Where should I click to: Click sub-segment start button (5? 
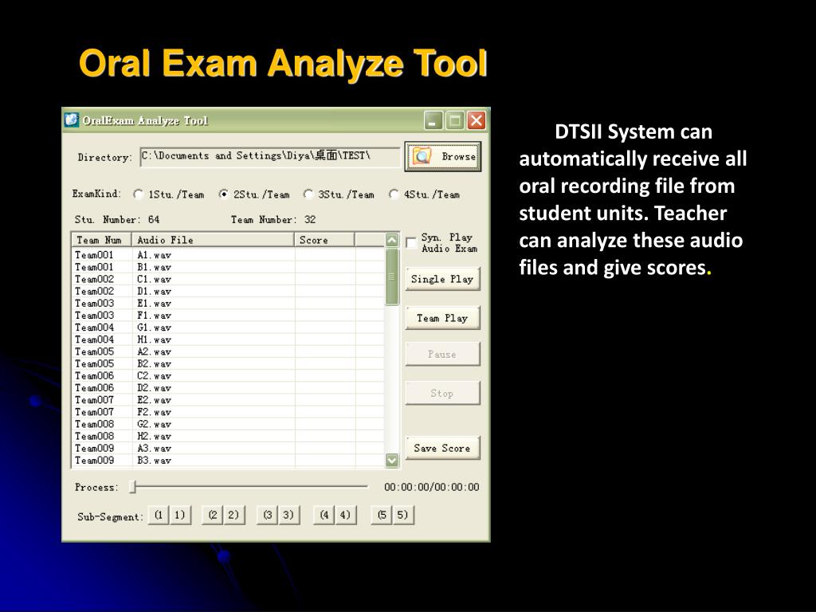click(382, 516)
